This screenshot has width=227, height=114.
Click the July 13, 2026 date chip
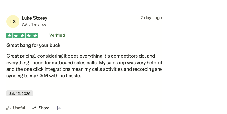(x=20, y=93)
